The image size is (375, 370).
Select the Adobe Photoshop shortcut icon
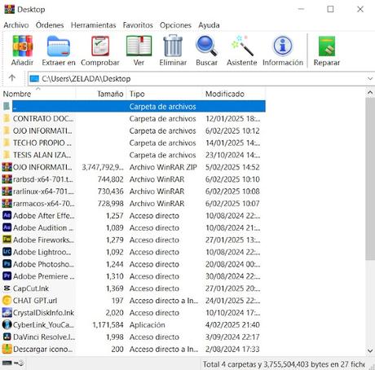[x=7, y=264]
